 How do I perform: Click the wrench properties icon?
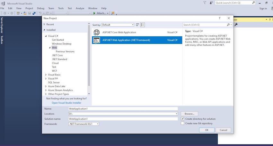pyautogui.click(x=236, y=25)
